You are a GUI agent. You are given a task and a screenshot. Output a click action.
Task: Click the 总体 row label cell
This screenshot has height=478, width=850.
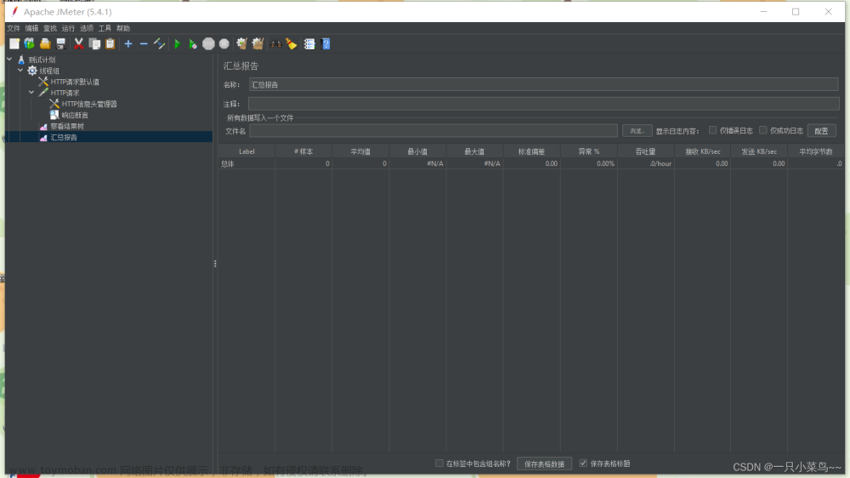pyautogui.click(x=246, y=163)
